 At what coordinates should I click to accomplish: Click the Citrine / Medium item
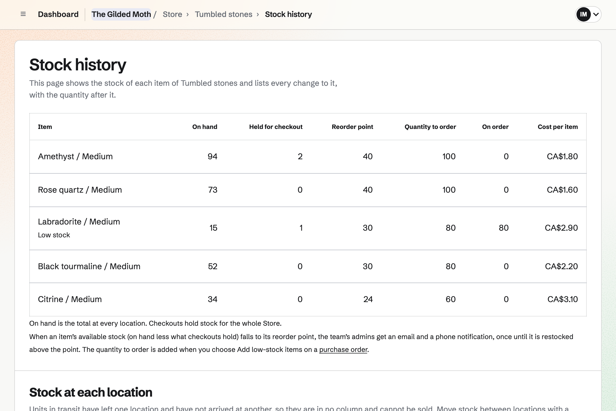(70, 299)
